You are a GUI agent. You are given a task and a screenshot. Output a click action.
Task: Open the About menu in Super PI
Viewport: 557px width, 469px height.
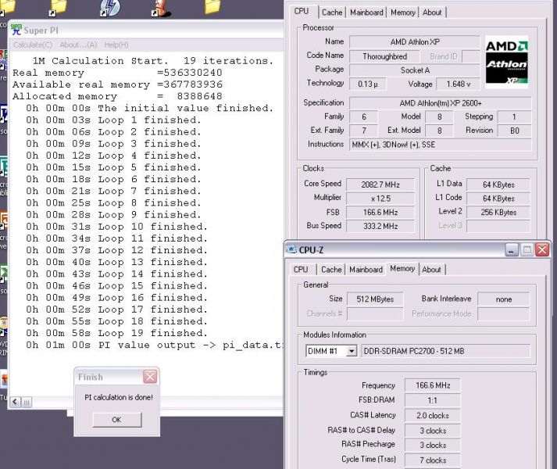(78, 45)
